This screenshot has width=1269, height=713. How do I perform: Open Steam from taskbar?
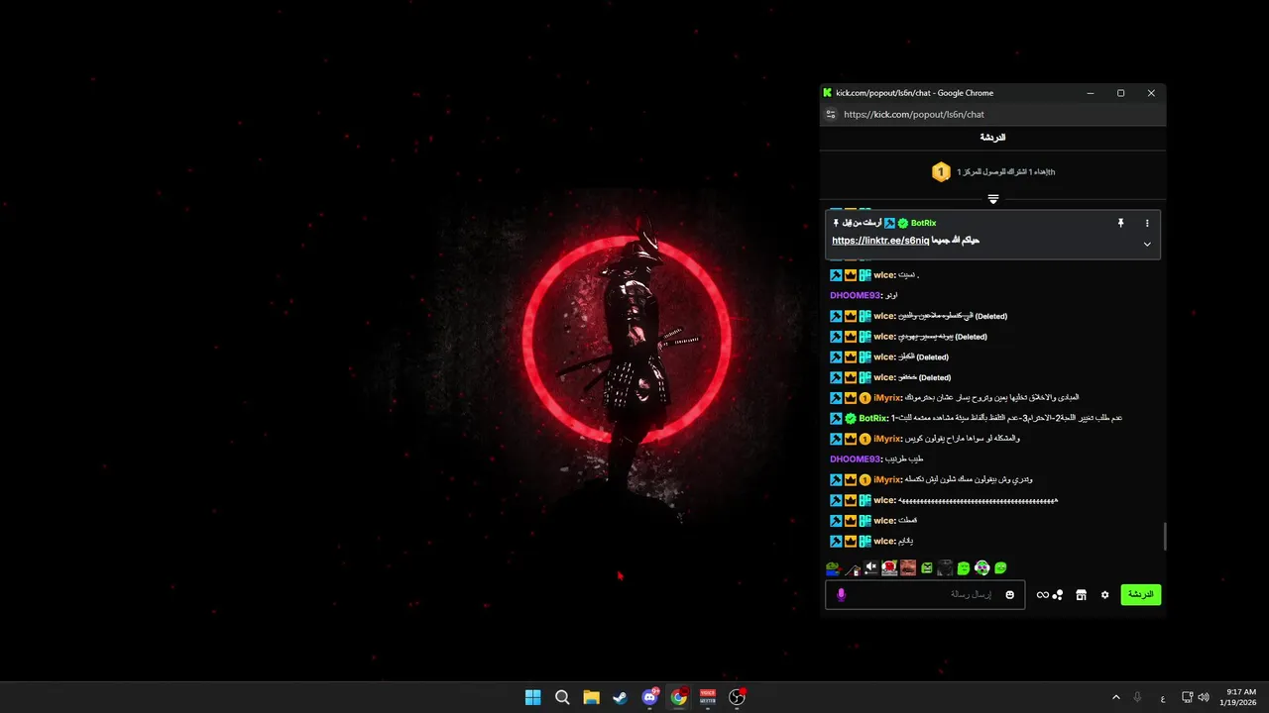(620, 697)
